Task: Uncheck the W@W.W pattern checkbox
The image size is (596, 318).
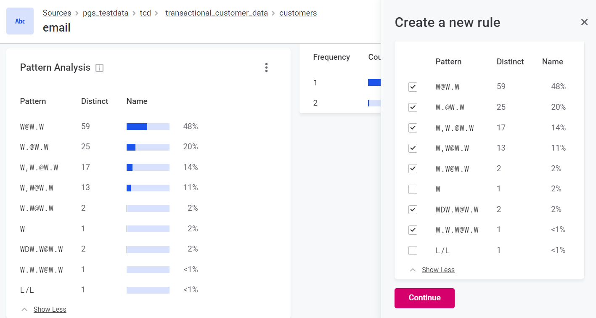Action: tap(413, 87)
